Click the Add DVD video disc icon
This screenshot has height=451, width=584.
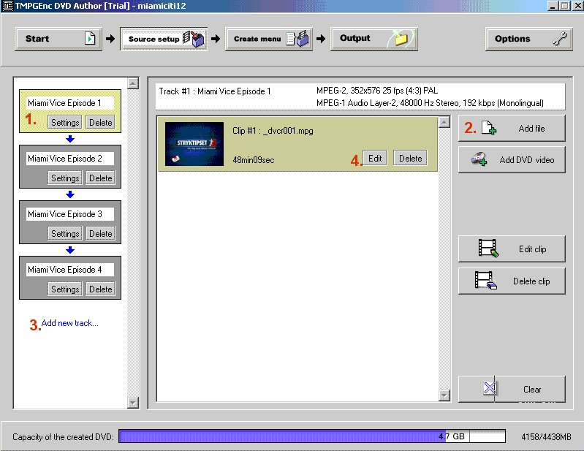coord(479,159)
